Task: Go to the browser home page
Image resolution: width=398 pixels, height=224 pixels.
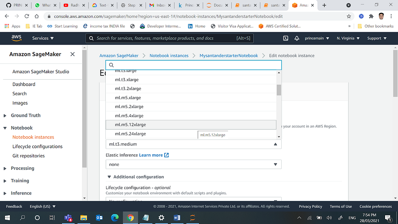Action: [x=36, y=16]
